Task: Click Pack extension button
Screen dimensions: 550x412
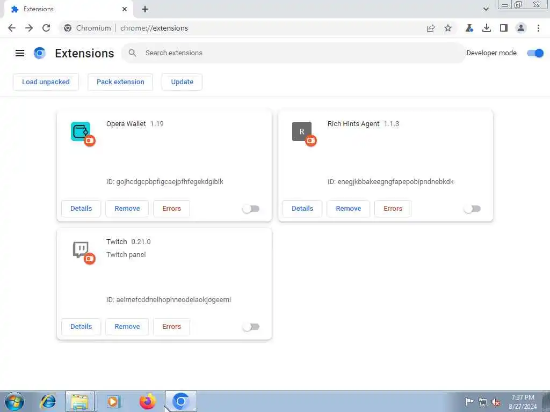Action: (120, 82)
